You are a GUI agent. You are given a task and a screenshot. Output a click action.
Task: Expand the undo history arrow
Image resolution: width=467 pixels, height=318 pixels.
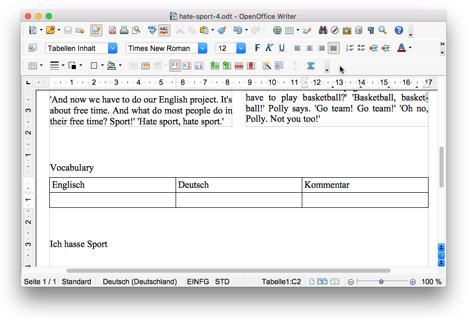point(246,30)
